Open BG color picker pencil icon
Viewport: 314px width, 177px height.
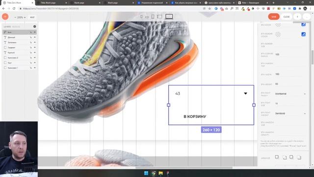click(x=304, y=25)
